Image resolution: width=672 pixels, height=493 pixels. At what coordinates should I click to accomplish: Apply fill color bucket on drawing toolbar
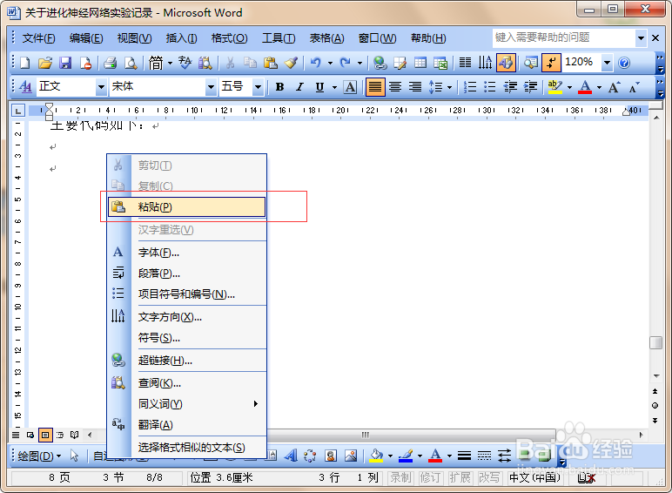(x=376, y=456)
